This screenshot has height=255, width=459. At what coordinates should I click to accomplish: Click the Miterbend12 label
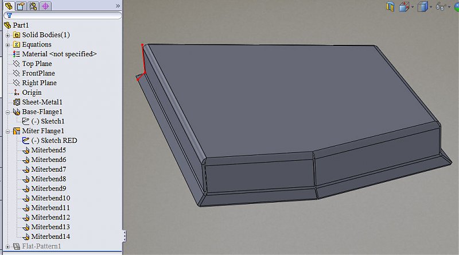click(50, 218)
